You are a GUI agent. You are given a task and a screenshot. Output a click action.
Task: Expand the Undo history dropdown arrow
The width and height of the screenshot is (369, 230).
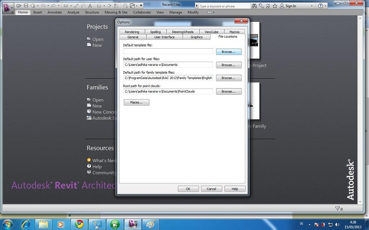(x=48, y=6)
